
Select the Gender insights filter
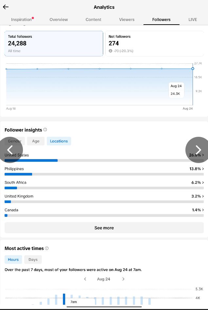(15, 141)
